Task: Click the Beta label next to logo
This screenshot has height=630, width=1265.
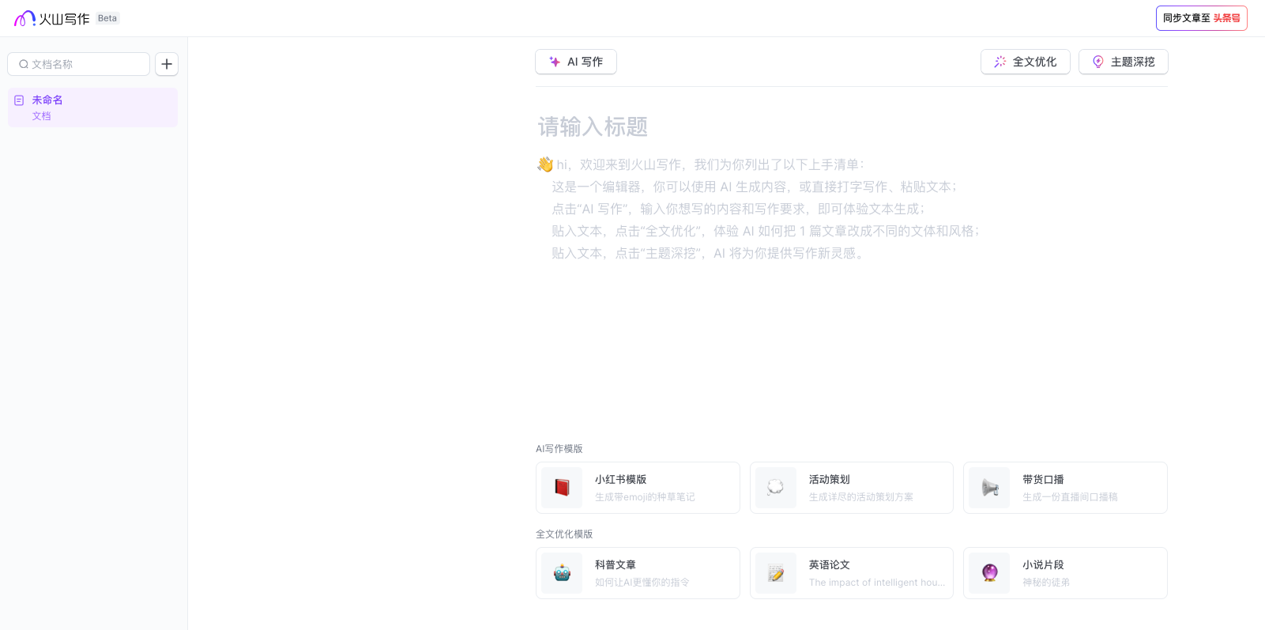Action: [x=107, y=18]
